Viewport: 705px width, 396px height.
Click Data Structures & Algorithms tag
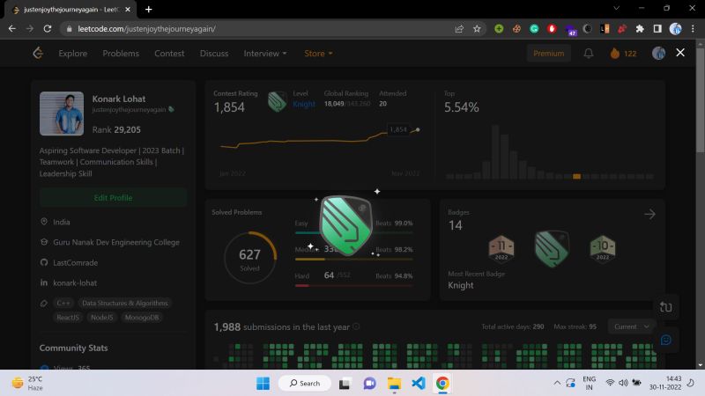[x=124, y=303]
